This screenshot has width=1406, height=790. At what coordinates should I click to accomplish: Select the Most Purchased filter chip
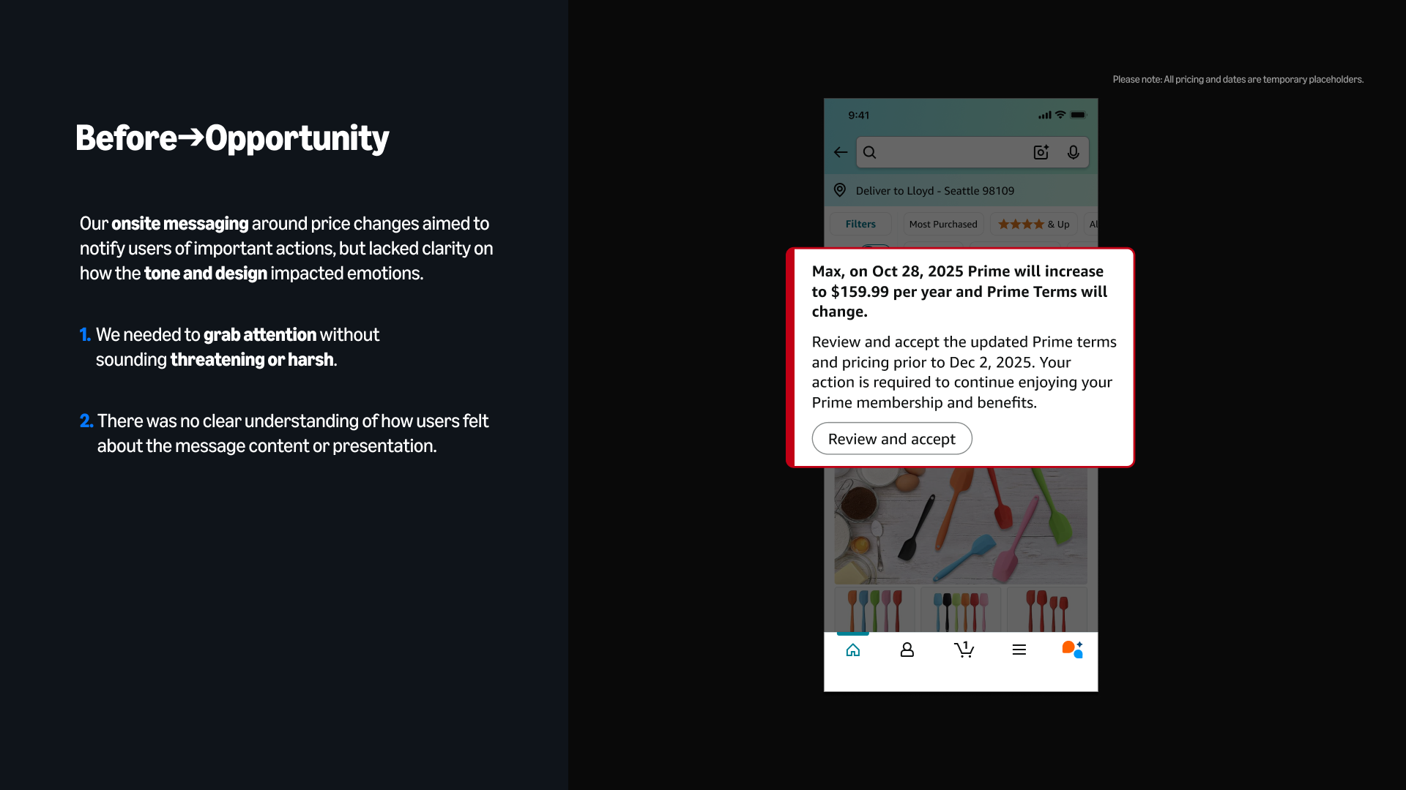942,224
